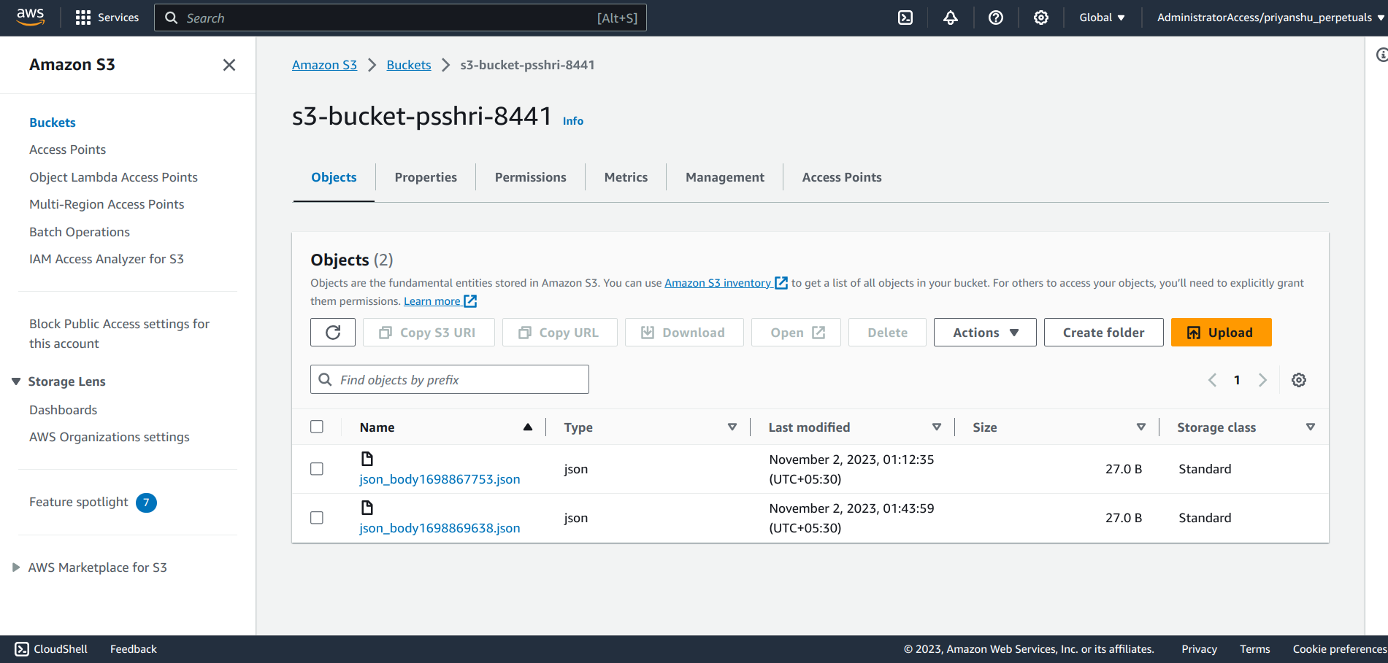Click the Upload button
This screenshot has width=1388, height=663.
(1221, 333)
